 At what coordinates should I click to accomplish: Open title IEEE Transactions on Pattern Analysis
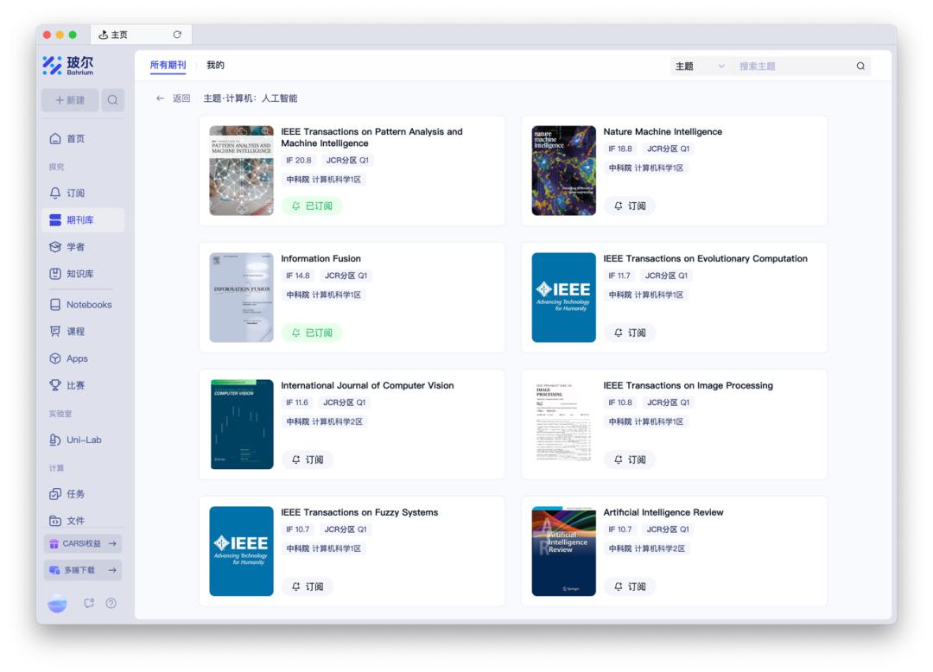point(371,137)
